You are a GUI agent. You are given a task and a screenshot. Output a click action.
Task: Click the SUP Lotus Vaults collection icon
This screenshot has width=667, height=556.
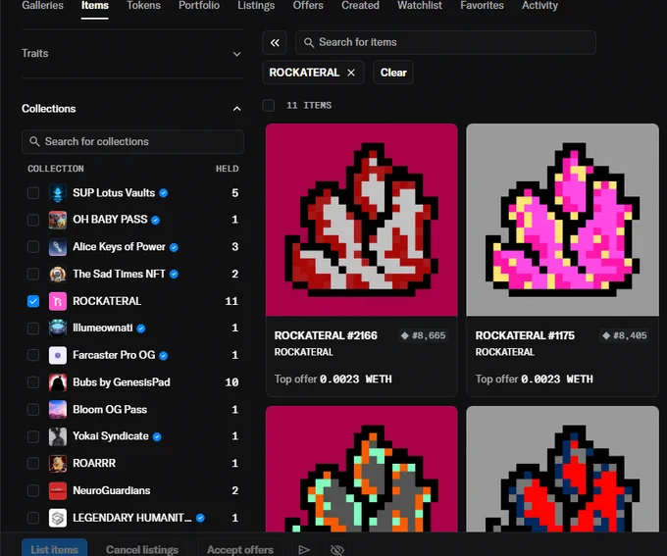click(58, 193)
